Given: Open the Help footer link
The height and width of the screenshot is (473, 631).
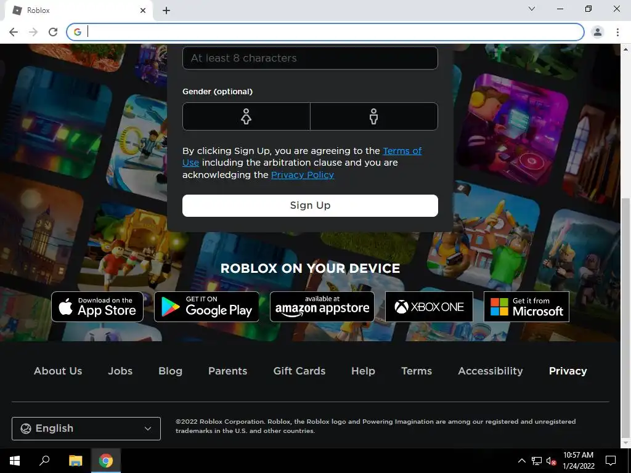Looking at the screenshot, I should (363, 371).
